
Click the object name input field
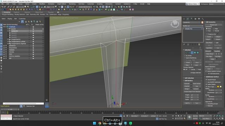point(192,22)
